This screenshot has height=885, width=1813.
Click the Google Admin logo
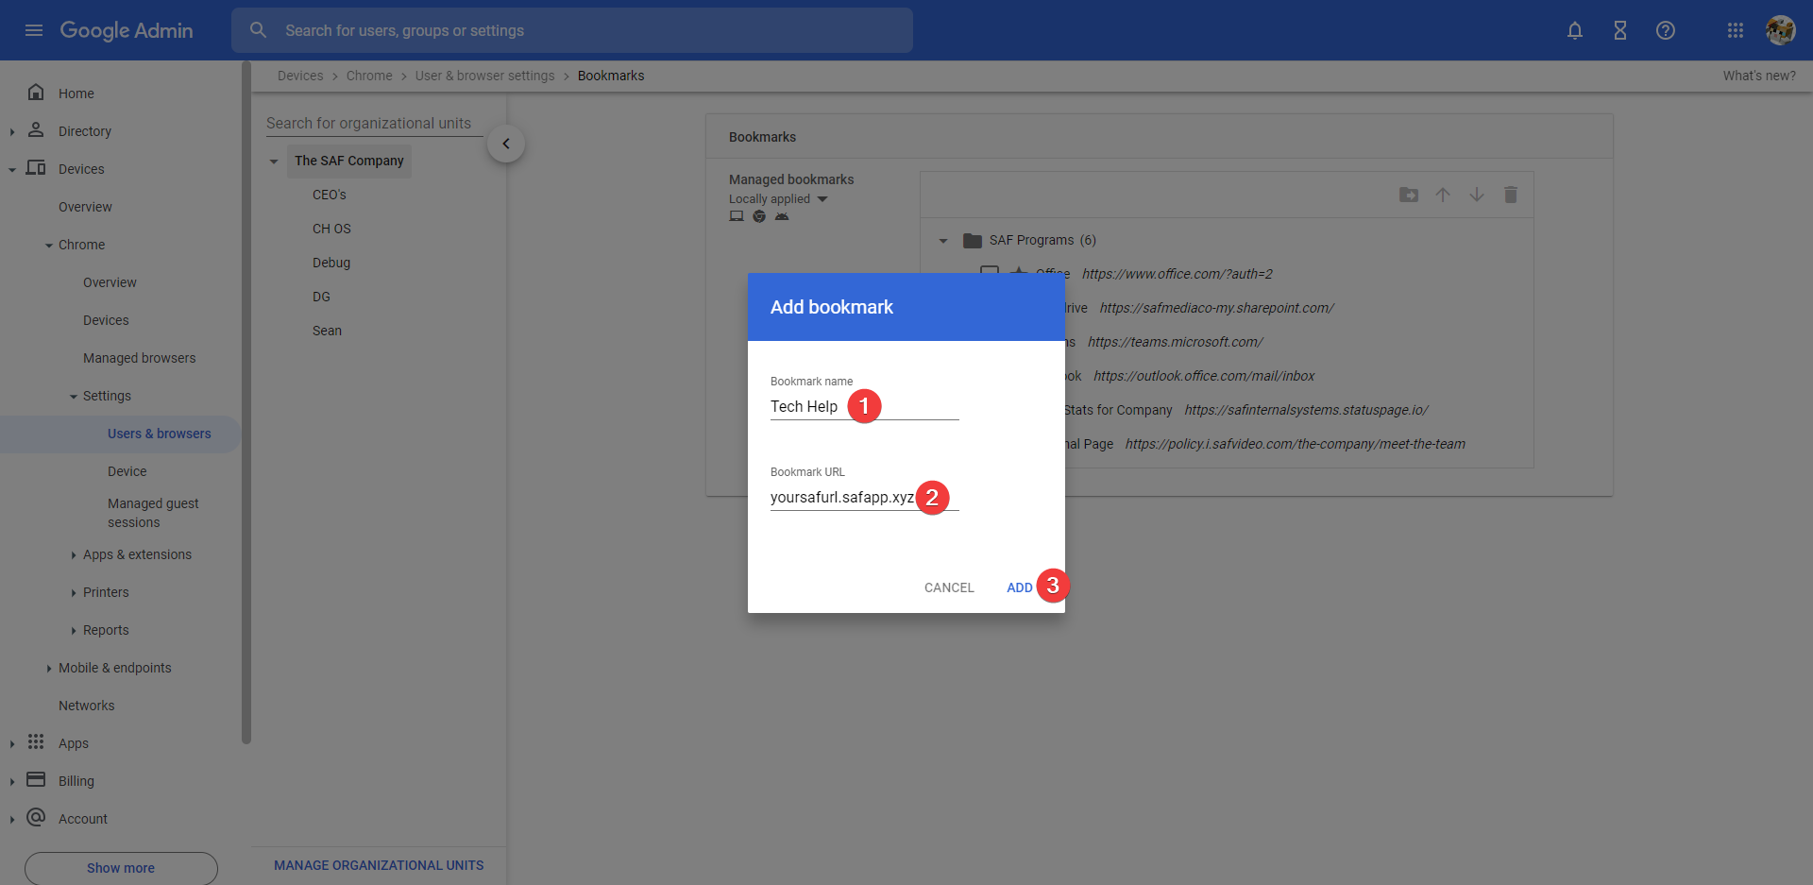pyautogui.click(x=127, y=30)
